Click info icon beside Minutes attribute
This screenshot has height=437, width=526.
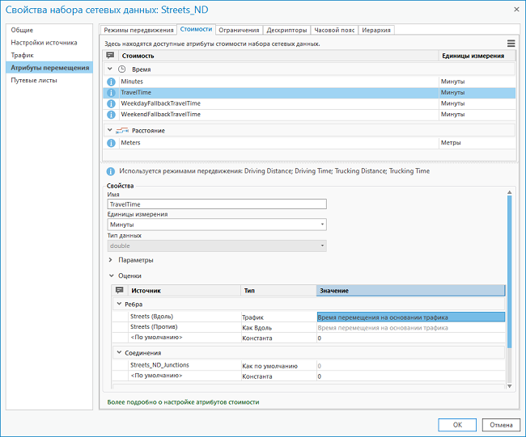point(111,82)
